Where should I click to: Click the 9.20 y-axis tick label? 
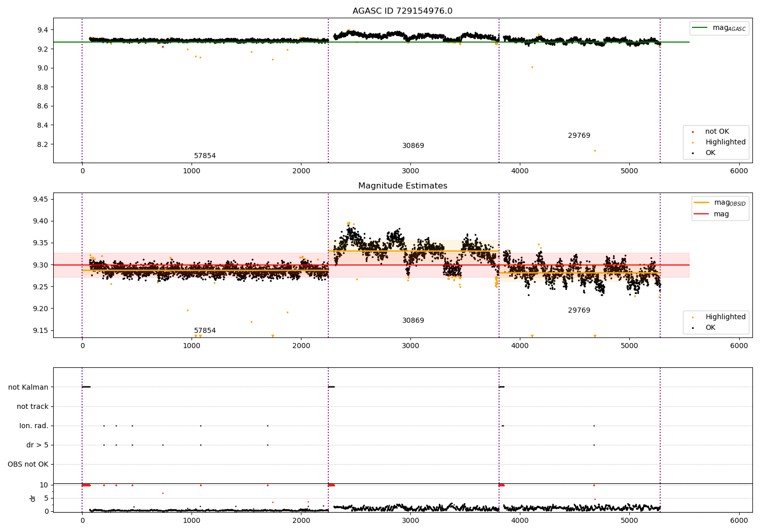pyautogui.click(x=41, y=309)
